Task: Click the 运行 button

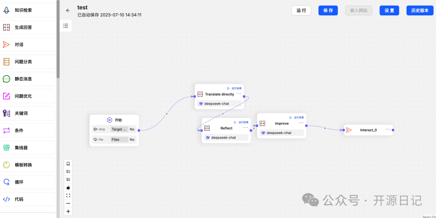Action: coord(302,10)
